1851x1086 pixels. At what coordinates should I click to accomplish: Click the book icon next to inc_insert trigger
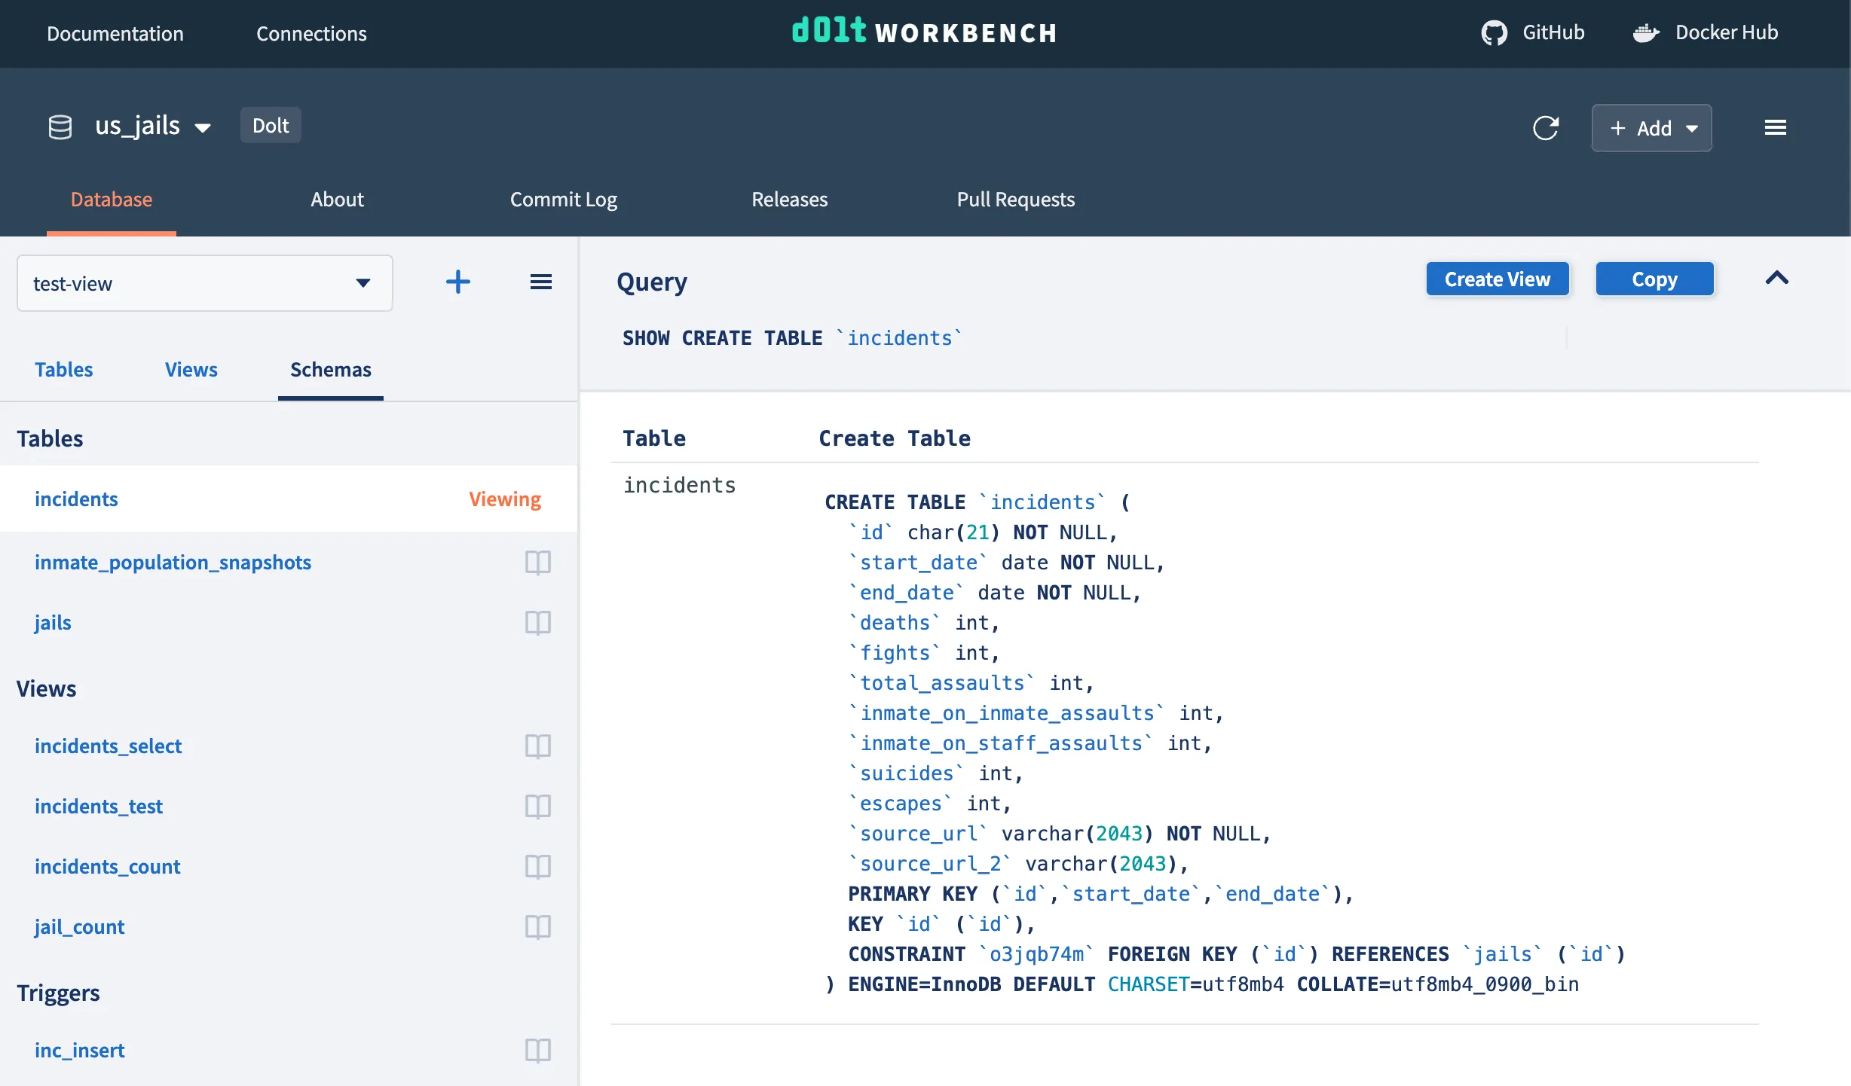point(537,1051)
